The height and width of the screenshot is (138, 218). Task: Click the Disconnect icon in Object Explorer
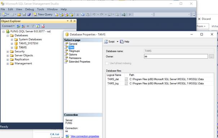pyautogui.click(x=23, y=26)
